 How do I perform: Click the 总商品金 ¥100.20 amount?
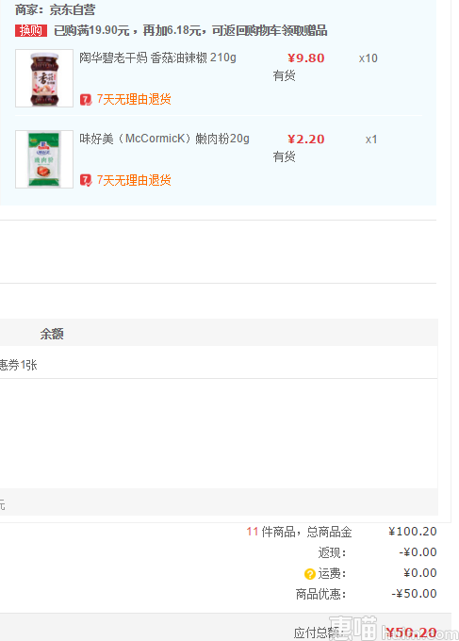click(x=413, y=532)
